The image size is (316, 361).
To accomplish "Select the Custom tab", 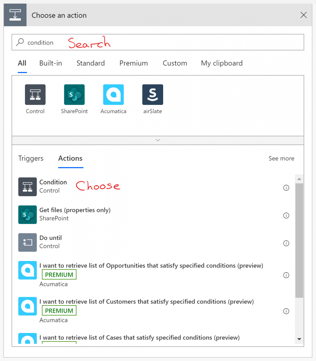I will (175, 63).
